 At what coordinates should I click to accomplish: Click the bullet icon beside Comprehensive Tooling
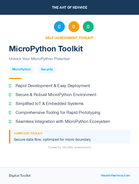click(10, 113)
